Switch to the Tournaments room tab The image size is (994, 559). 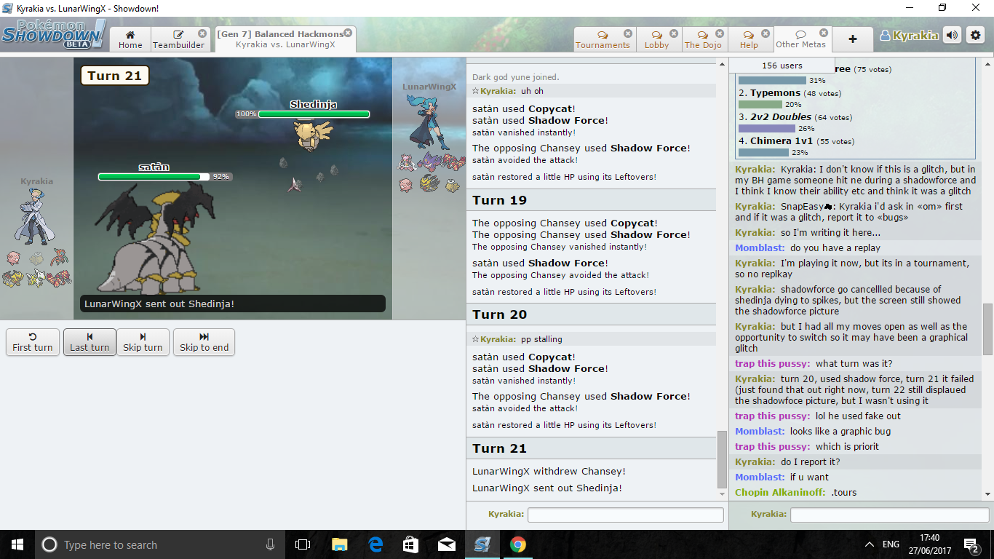coord(603,39)
